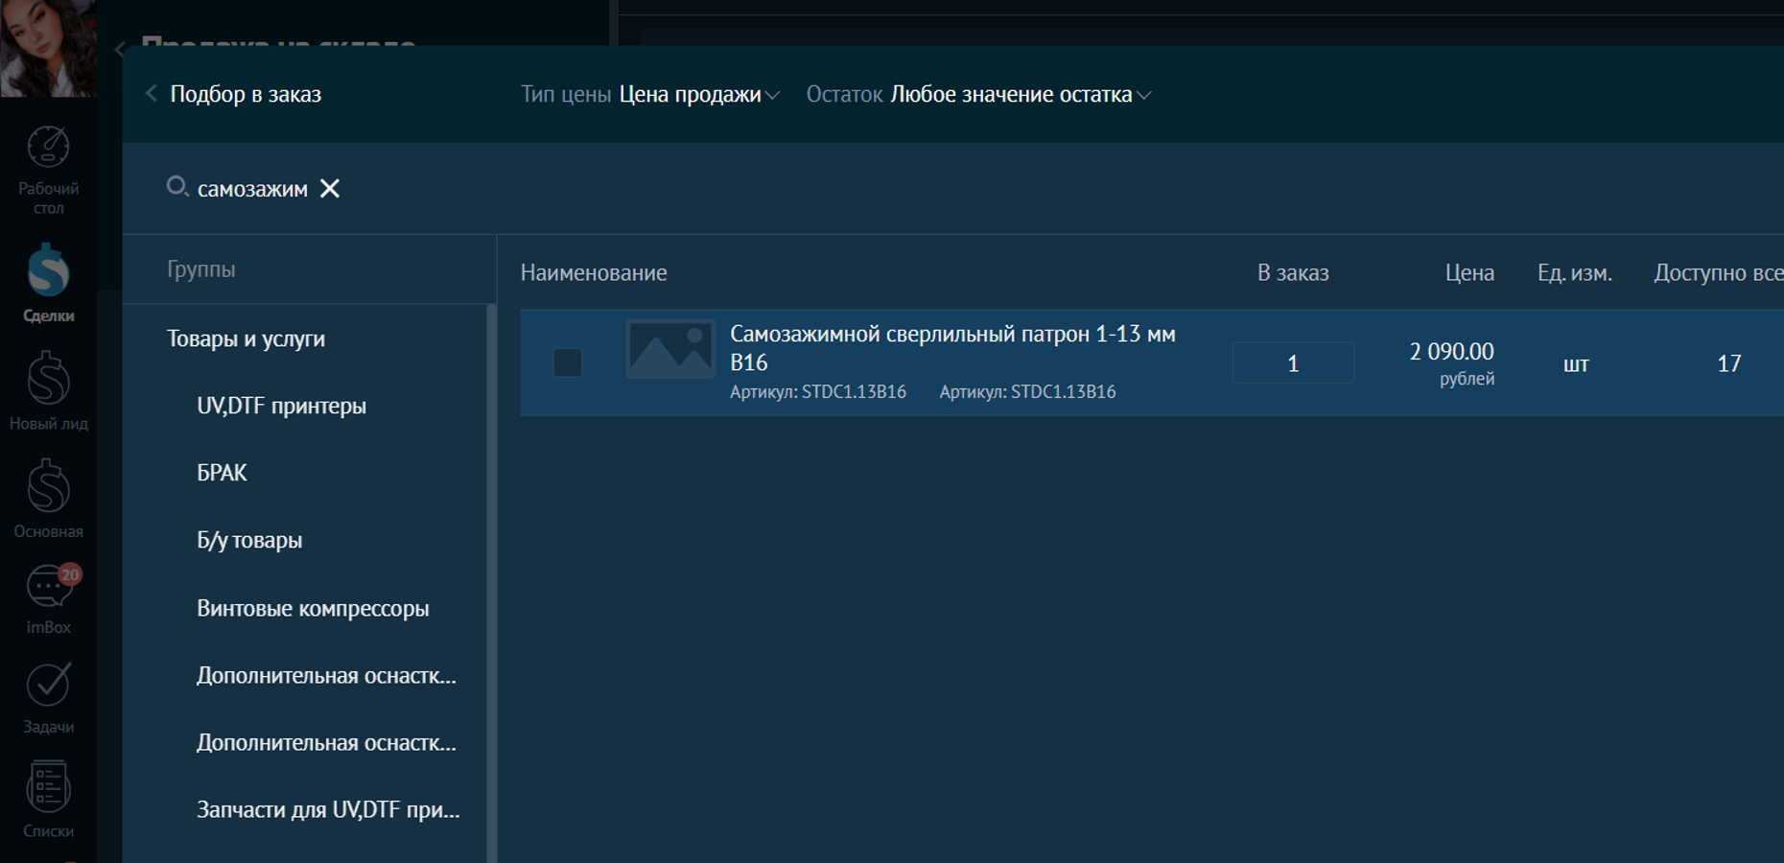Viewport: 1784px width, 863px height.
Task: Click the search magnifier icon
Action: [x=176, y=187]
